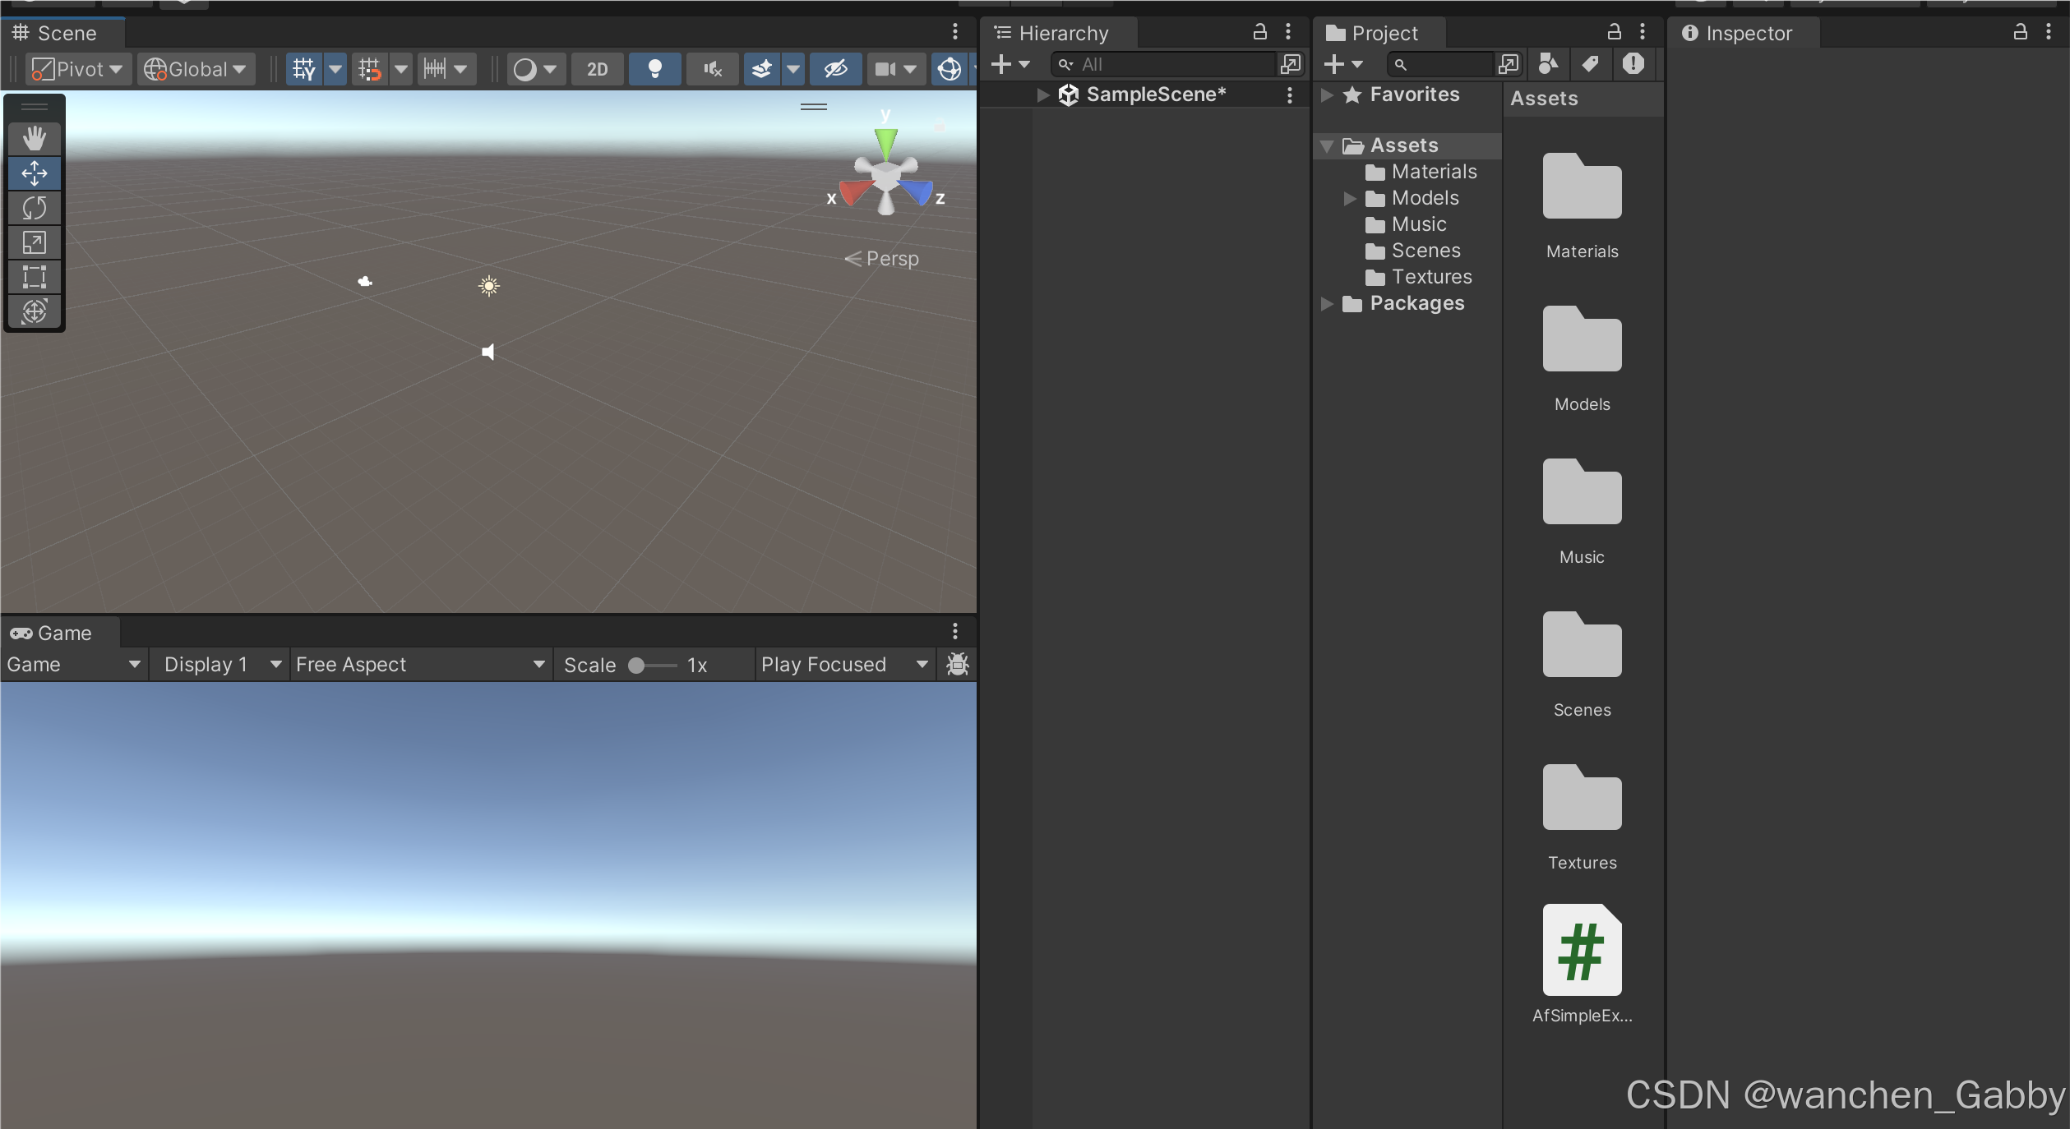Image resolution: width=2070 pixels, height=1129 pixels.
Task: Open the Free Aspect dropdown
Action: pyautogui.click(x=419, y=664)
